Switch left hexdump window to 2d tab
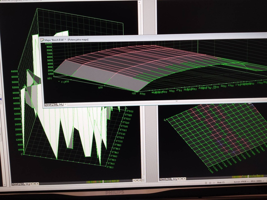267x200 pixels. pos(22,184)
